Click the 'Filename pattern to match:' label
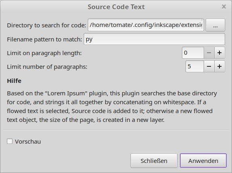The image size is (232, 173). [x=44, y=39]
